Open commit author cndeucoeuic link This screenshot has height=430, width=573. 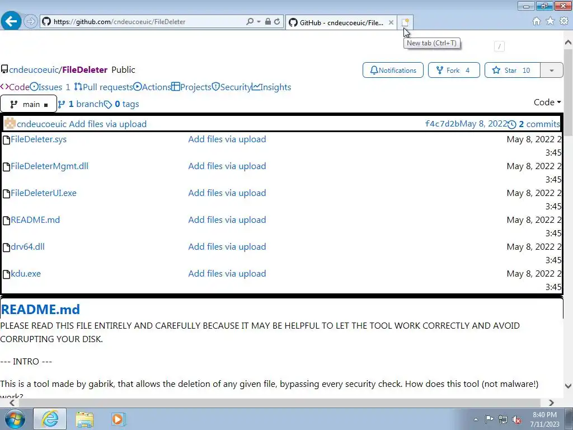click(41, 124)
